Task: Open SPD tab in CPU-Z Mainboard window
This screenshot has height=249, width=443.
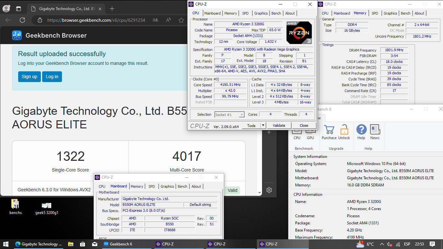Action: (151, 186)
